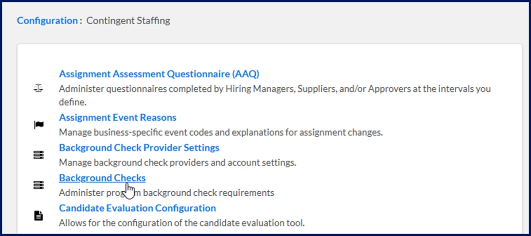Click the AAQ questionnaire description text

(274, 89)
